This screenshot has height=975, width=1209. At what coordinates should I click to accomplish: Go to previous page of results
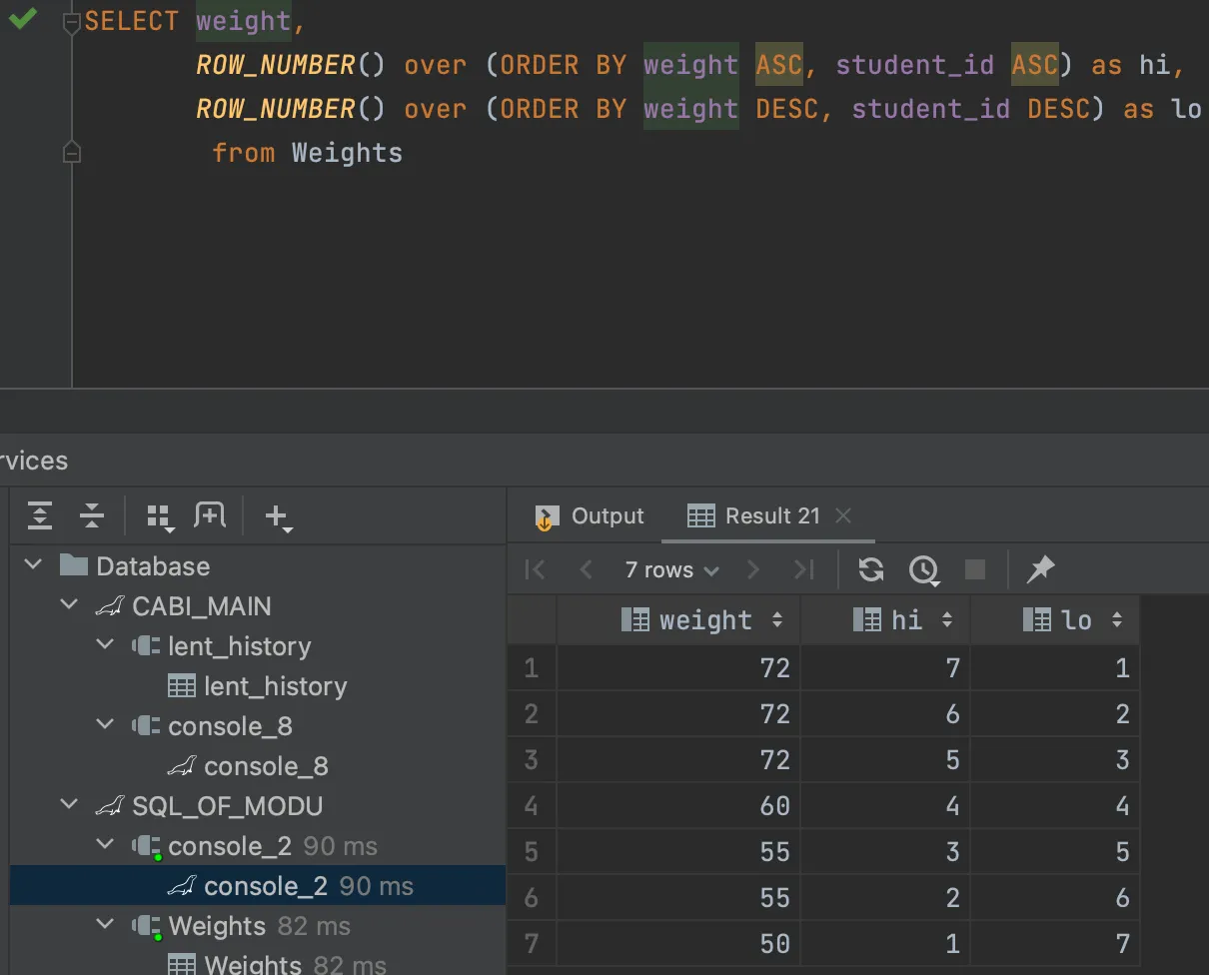coord(587,569)
